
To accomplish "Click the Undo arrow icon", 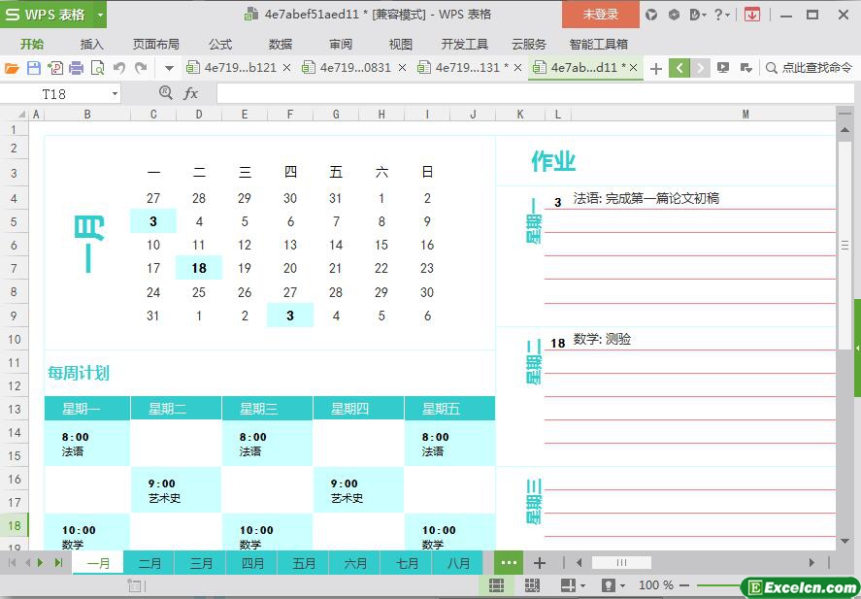I will (119, 68).
